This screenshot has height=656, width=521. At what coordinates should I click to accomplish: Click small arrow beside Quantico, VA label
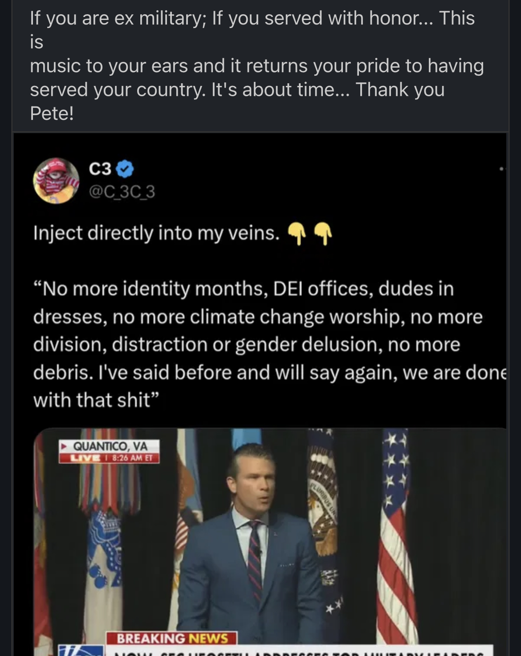click(65, 446)
